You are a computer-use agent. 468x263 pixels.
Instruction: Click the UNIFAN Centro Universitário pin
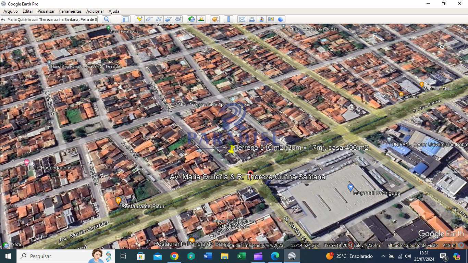click(x=389, y=140)
